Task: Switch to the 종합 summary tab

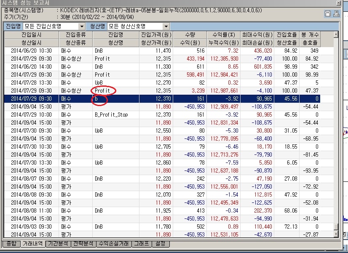Action: point(11,244)
